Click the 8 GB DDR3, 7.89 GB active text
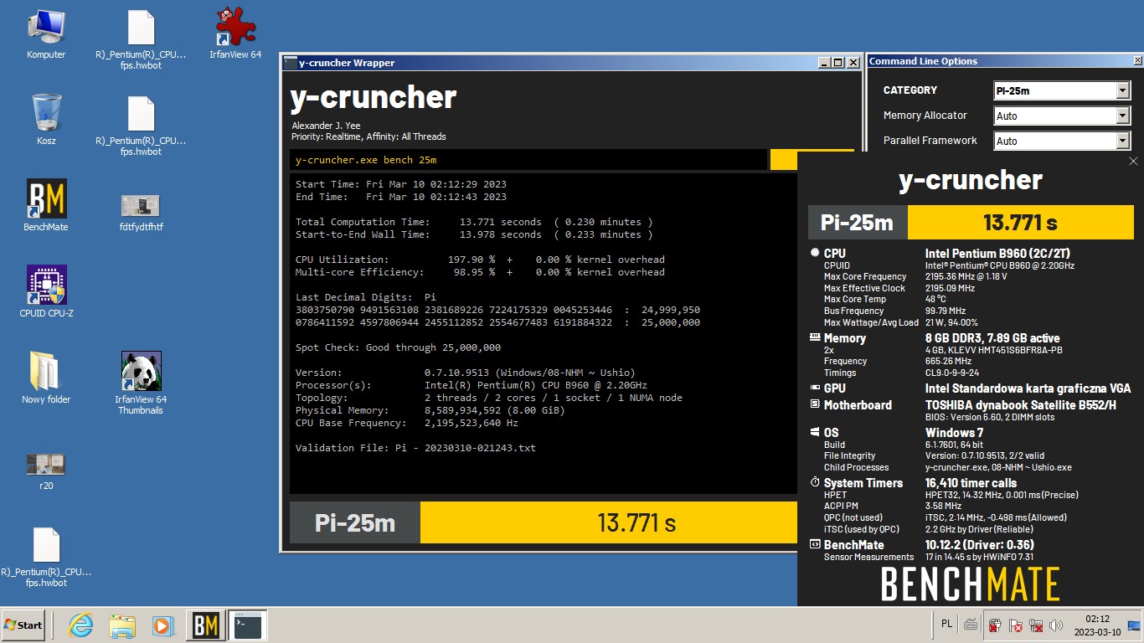Screen dimensions: 1144x643 point(992,338)
